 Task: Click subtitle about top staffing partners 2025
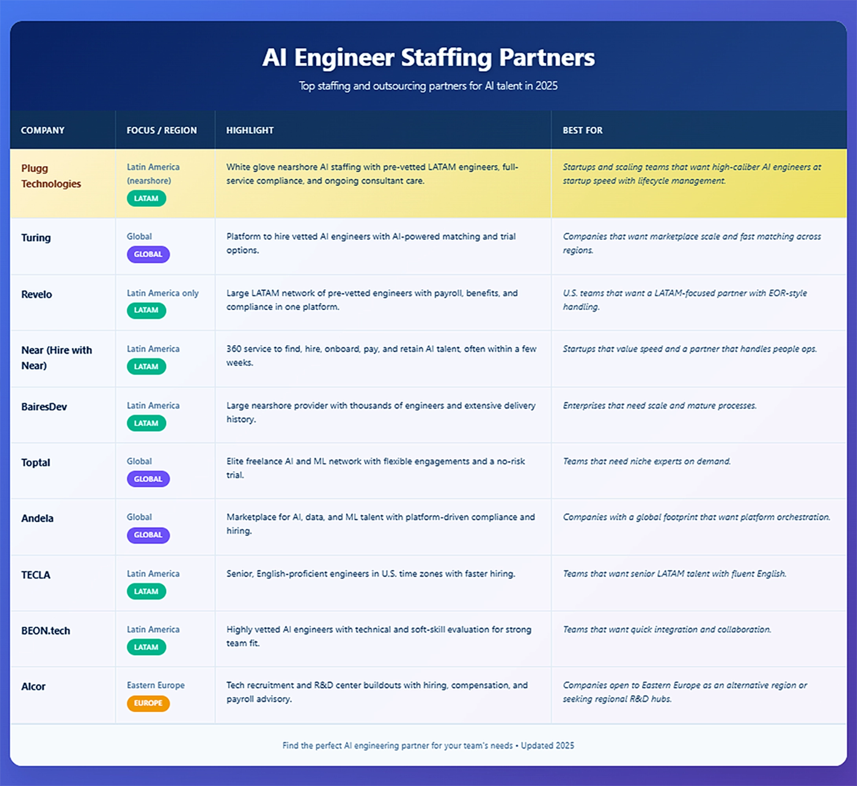pyautogui.click(x=428, y=86)
